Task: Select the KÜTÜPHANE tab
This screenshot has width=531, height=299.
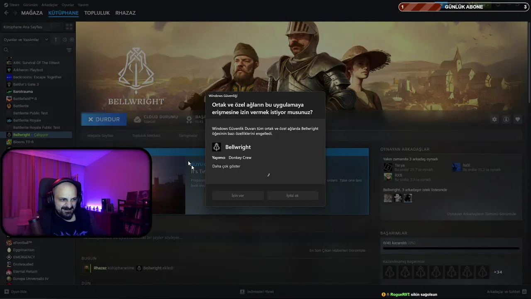Action: click(63, 13)
